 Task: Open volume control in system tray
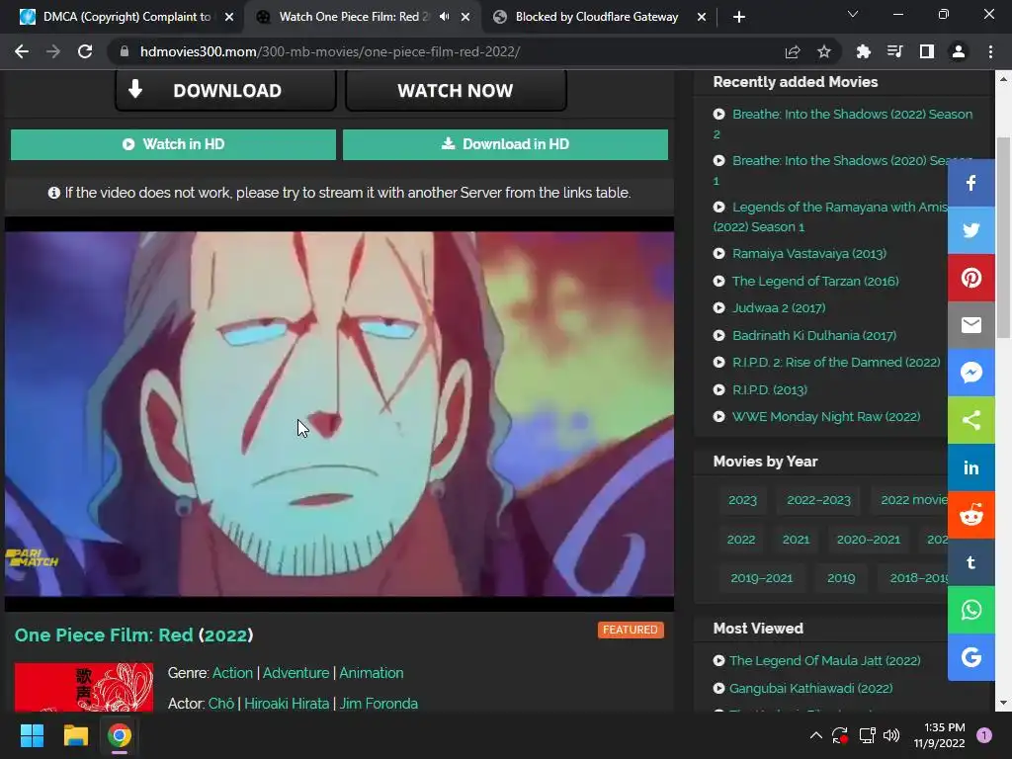click(x=891, y=735)
